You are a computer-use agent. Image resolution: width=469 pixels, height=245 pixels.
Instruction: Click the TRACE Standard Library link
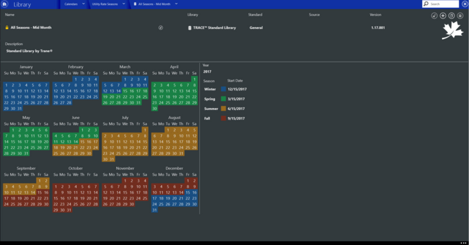pos(214,28)
